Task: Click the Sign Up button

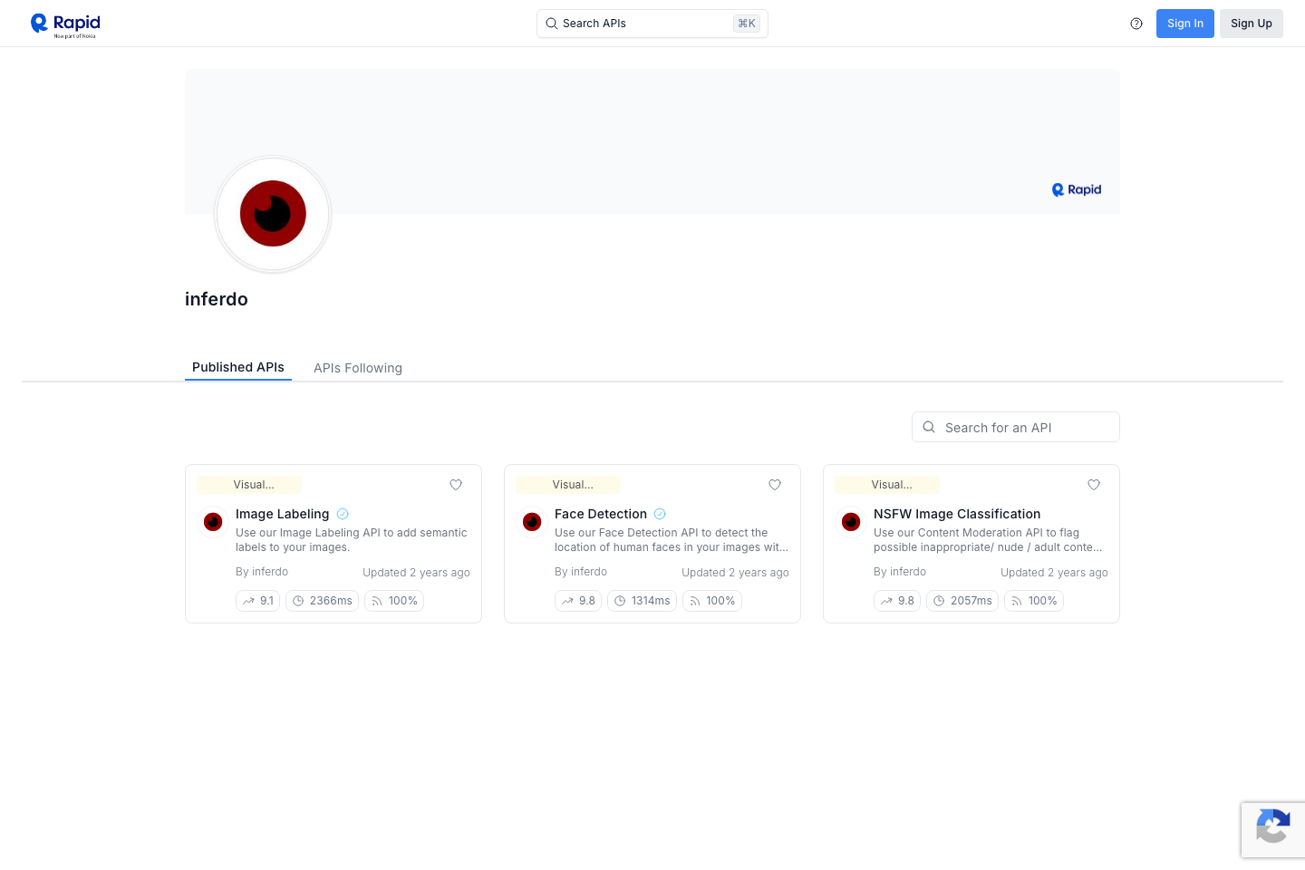Action: point(1252,23)
